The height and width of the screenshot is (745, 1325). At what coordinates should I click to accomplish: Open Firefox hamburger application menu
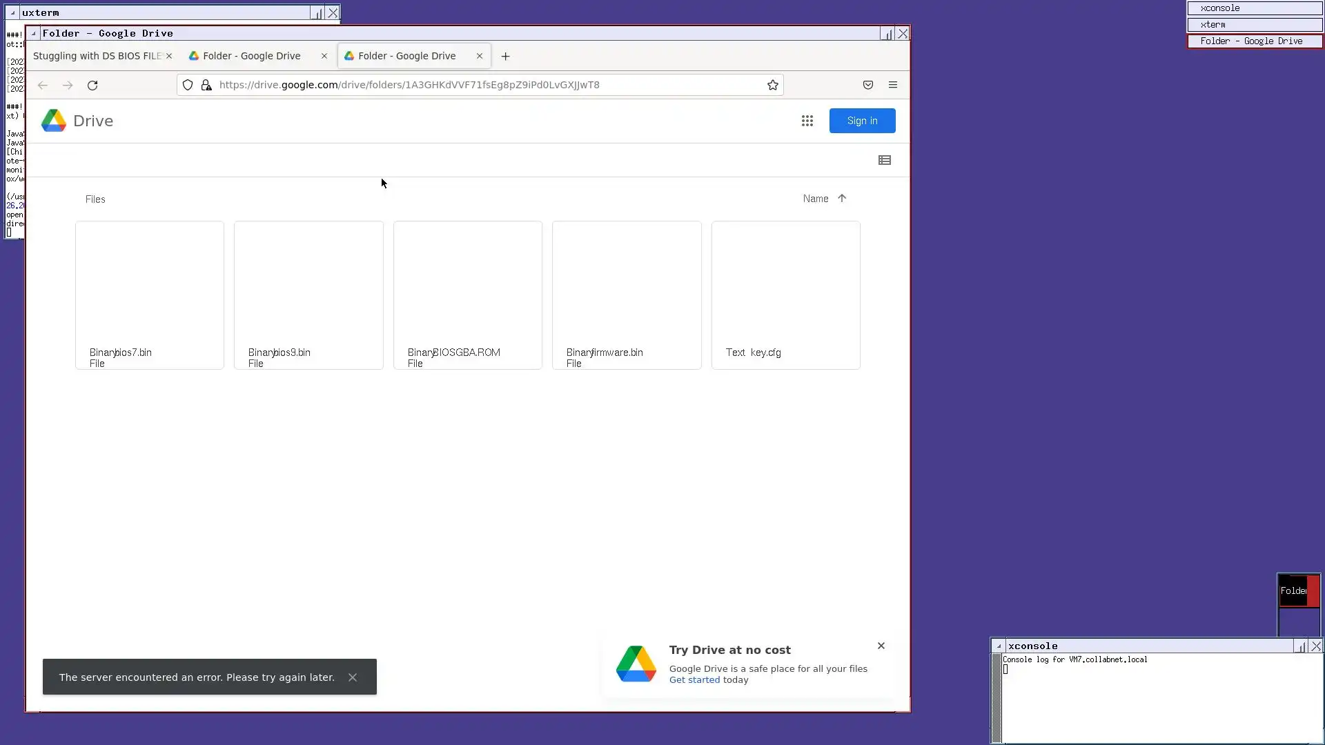point(892,85)
